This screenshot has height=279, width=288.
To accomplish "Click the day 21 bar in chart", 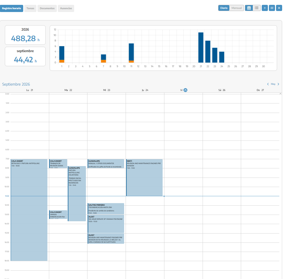I will click(201, 48).
